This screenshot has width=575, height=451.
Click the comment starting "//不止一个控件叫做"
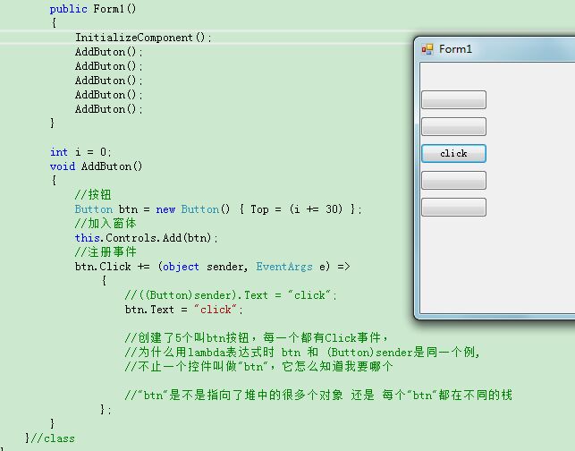pos(258,366)
